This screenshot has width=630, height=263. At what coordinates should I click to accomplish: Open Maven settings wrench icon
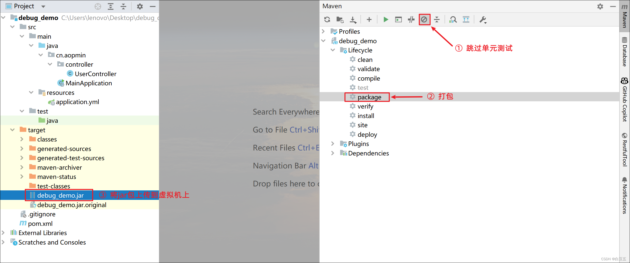[x=483, y=19]
